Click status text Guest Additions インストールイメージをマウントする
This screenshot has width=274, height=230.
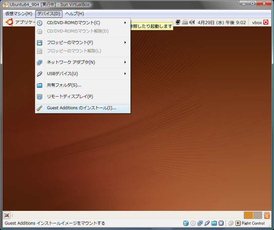pyautogui.click(x=55, y=223)
